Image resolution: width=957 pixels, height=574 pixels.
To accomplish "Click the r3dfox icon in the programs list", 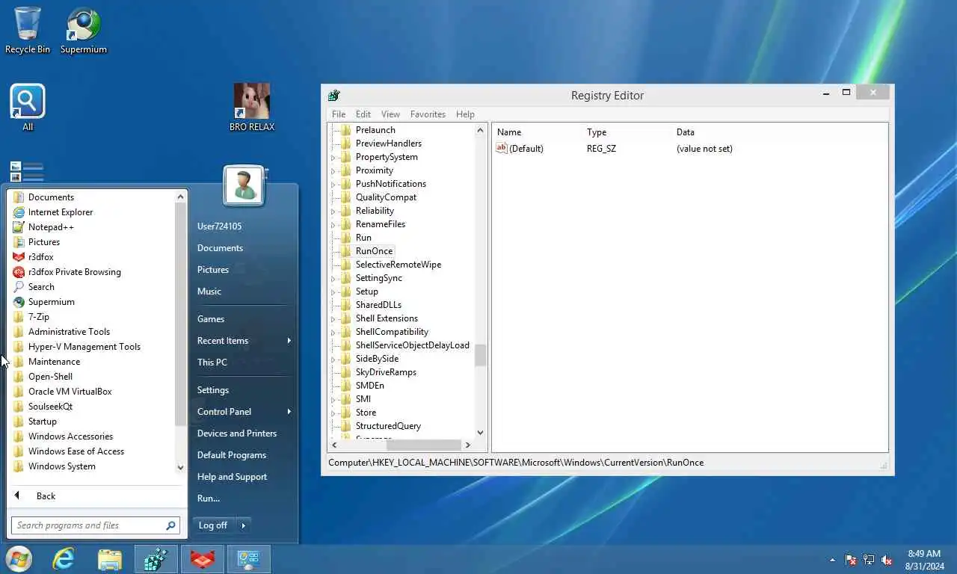I will [19, 257].
